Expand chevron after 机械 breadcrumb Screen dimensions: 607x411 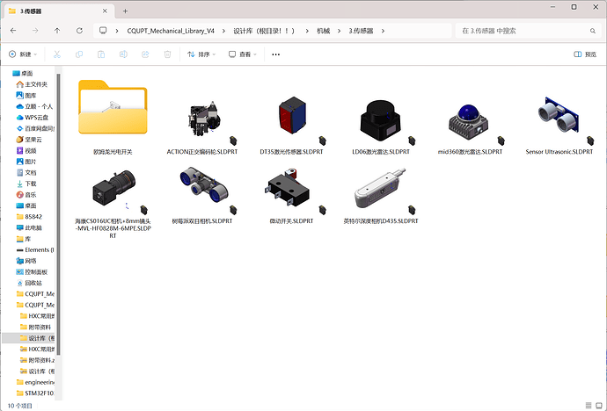coord(339,31)
